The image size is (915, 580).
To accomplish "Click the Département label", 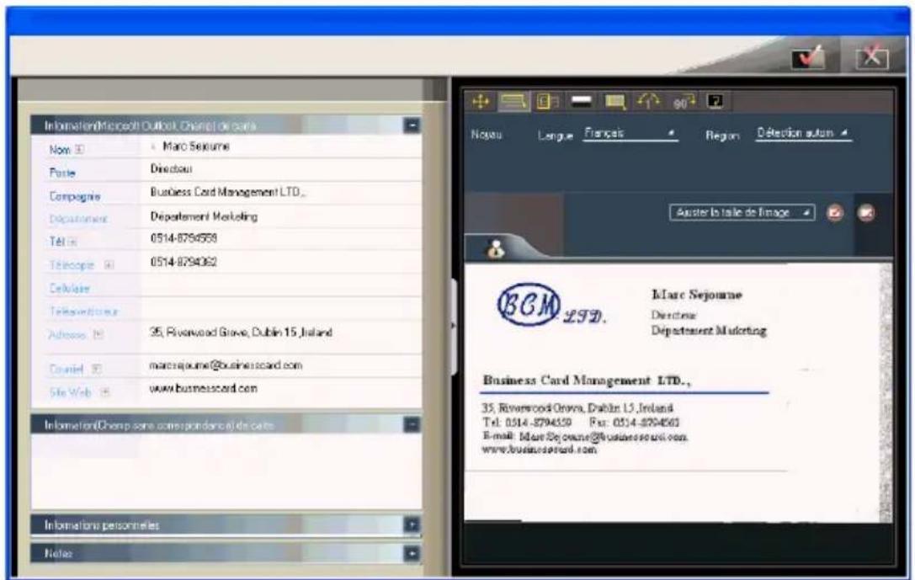I will click(78, 219).
